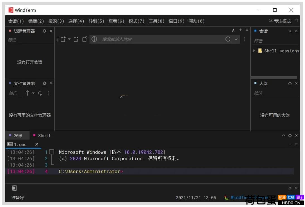Open the toolbar vertical dots menu
Image resolution: width=305 pixels, height=207 pixels.
tap(245, 39)
